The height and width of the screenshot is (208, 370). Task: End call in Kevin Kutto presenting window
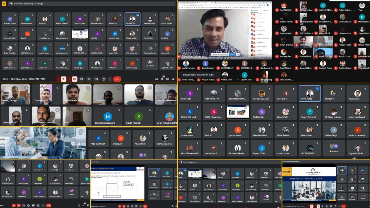(x=344, y=206)
